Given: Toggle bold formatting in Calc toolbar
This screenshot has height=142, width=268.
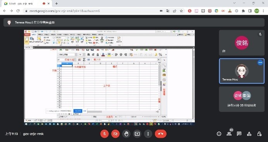Looking at the screenshot, I should pos(89,55).
